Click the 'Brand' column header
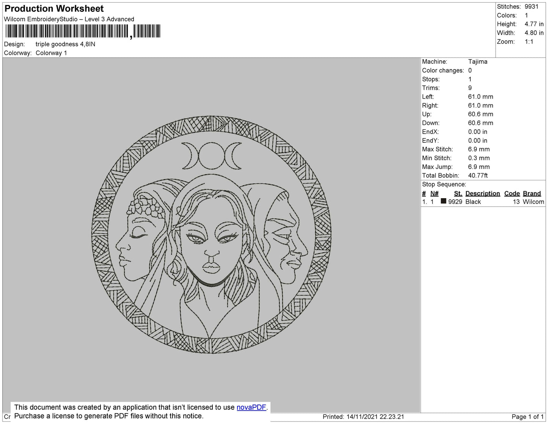 [x=532, y=193]
